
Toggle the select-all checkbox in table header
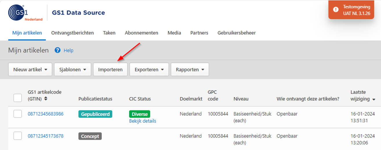(x=18, y=98)
